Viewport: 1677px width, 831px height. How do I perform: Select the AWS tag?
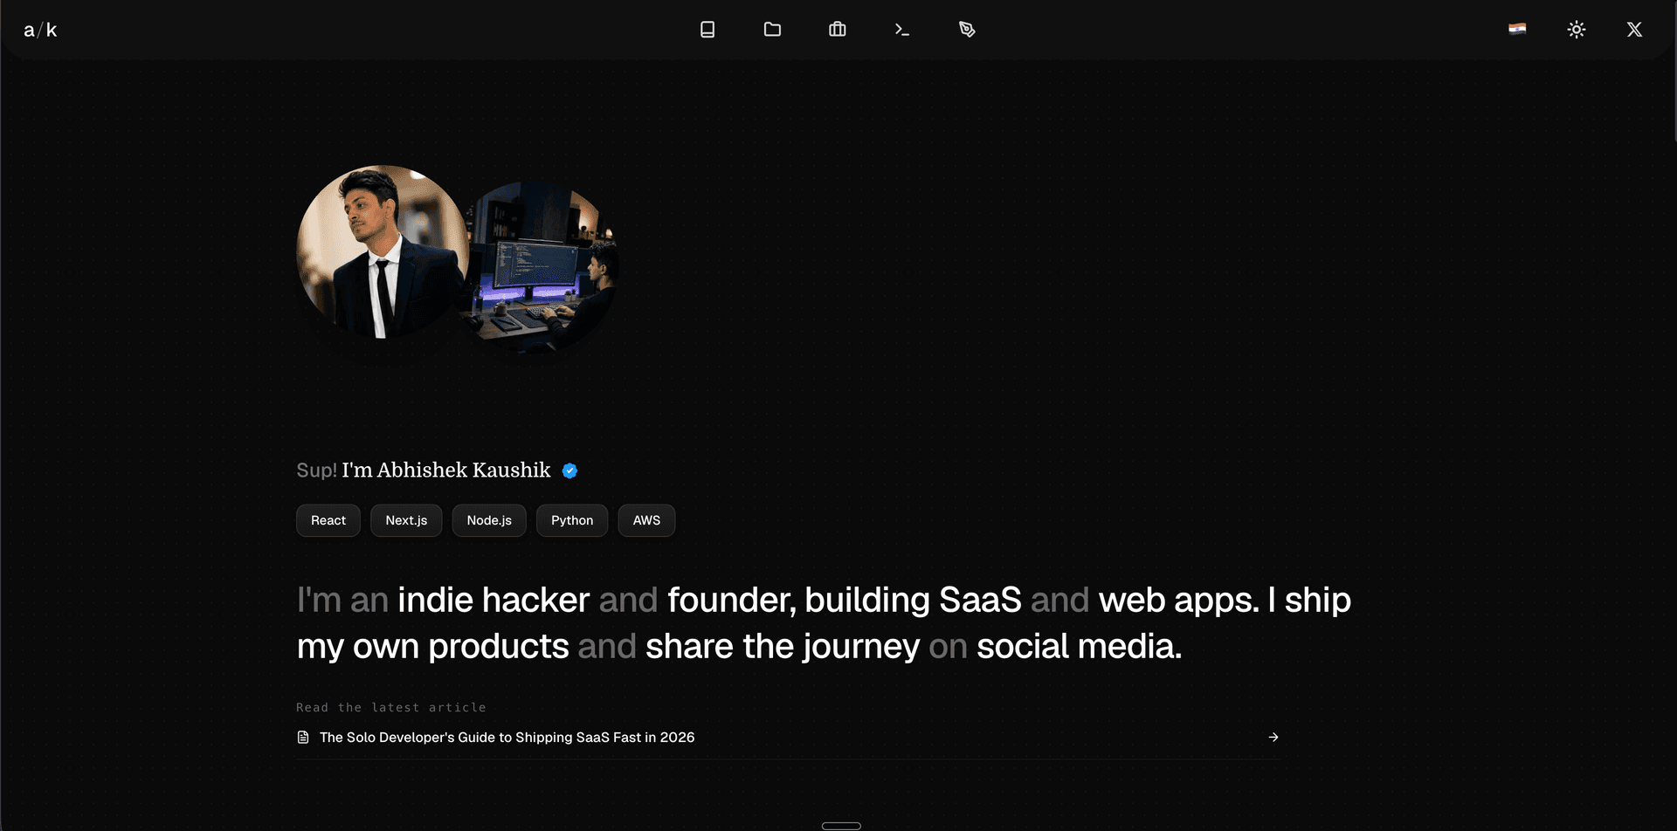pos(646,520)
